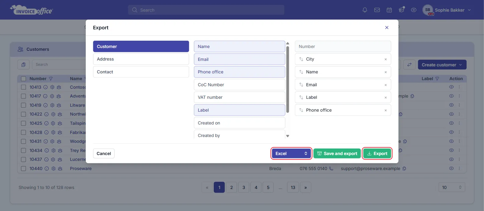Open three-dot action menu for row 10413
The width and height of the screenshot is (484, 211).
[x=459, y=87]
